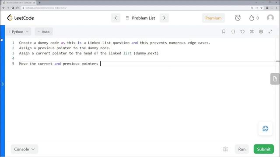
Task: Click the green Submit button
Action: (x=263, y=149)
